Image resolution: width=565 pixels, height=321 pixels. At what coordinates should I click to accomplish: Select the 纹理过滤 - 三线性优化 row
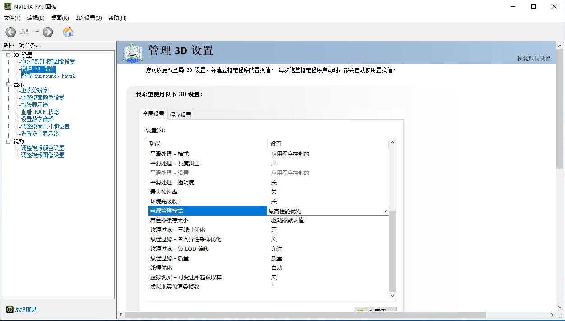coord(268,230)
